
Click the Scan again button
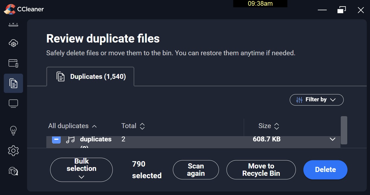pos(196,170)
